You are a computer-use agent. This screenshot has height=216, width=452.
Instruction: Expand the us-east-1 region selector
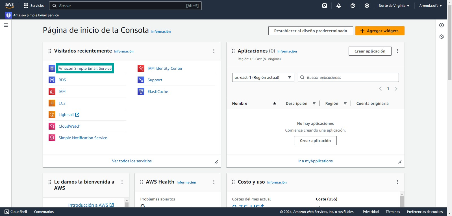click(x=263, y=77)
